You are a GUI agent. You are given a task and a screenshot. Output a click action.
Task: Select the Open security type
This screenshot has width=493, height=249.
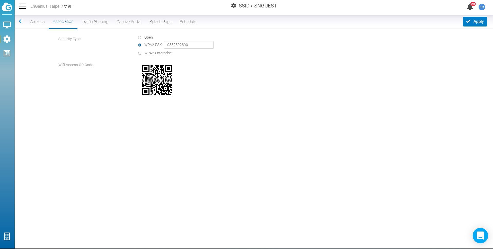click(x=140, y=38)
